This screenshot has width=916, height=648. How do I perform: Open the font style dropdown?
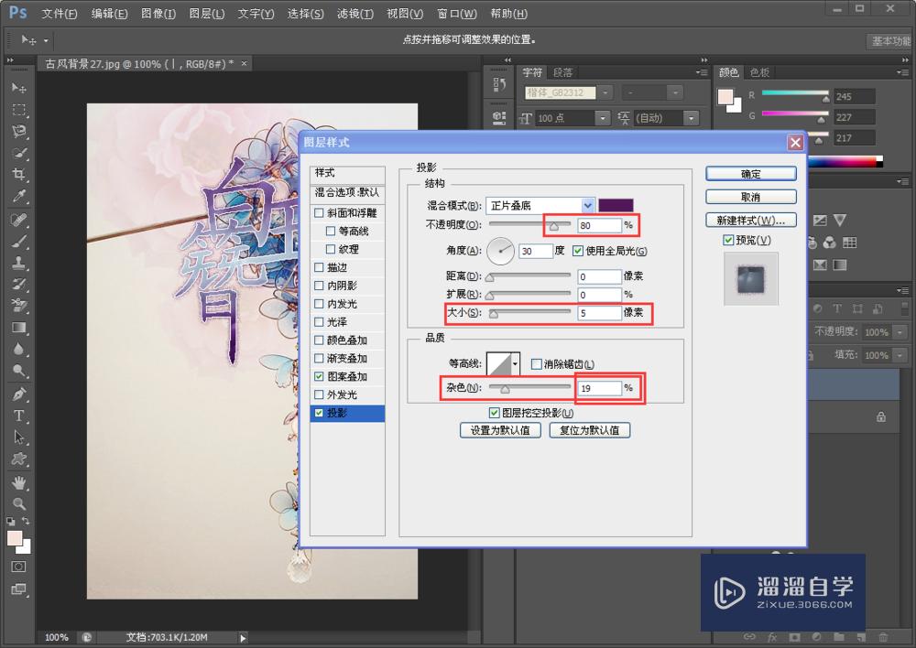[675, 92]
